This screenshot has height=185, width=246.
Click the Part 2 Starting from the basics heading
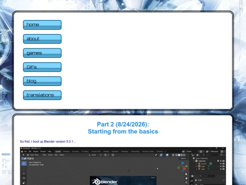point(123,128)
